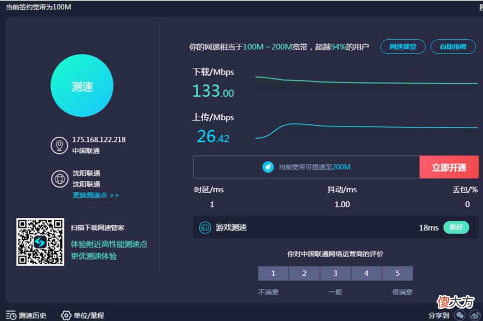
Task: Open 自助排障 button
Action: pos(453,47)
